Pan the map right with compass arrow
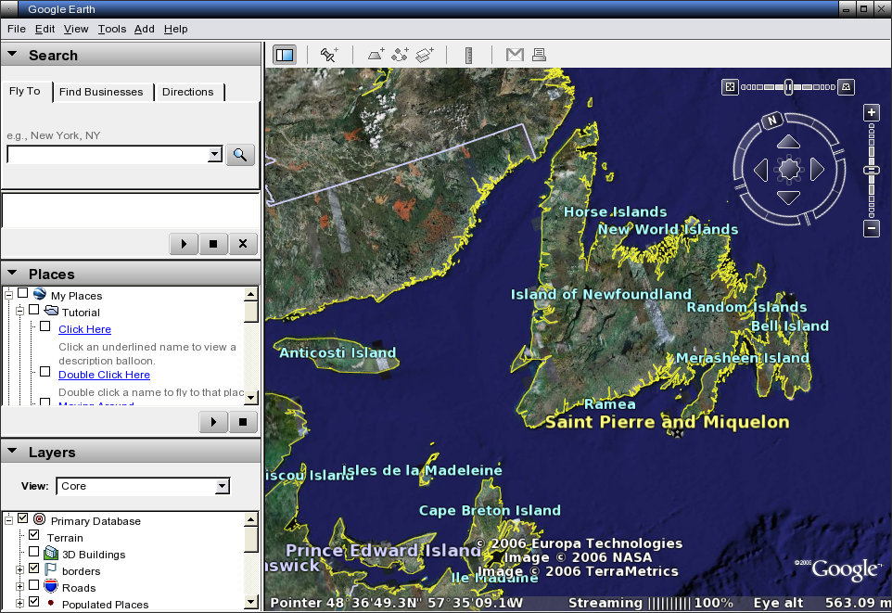Viewport: 892px width, 613px height. coord(817,170)
